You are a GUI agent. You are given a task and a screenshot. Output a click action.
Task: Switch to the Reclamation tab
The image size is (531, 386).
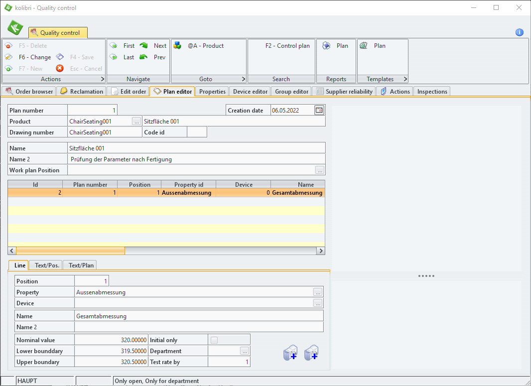pos(82,92)
